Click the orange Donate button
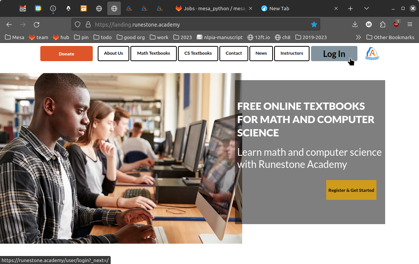This screenshot has height=264, width=419. [x=67, y=54]
